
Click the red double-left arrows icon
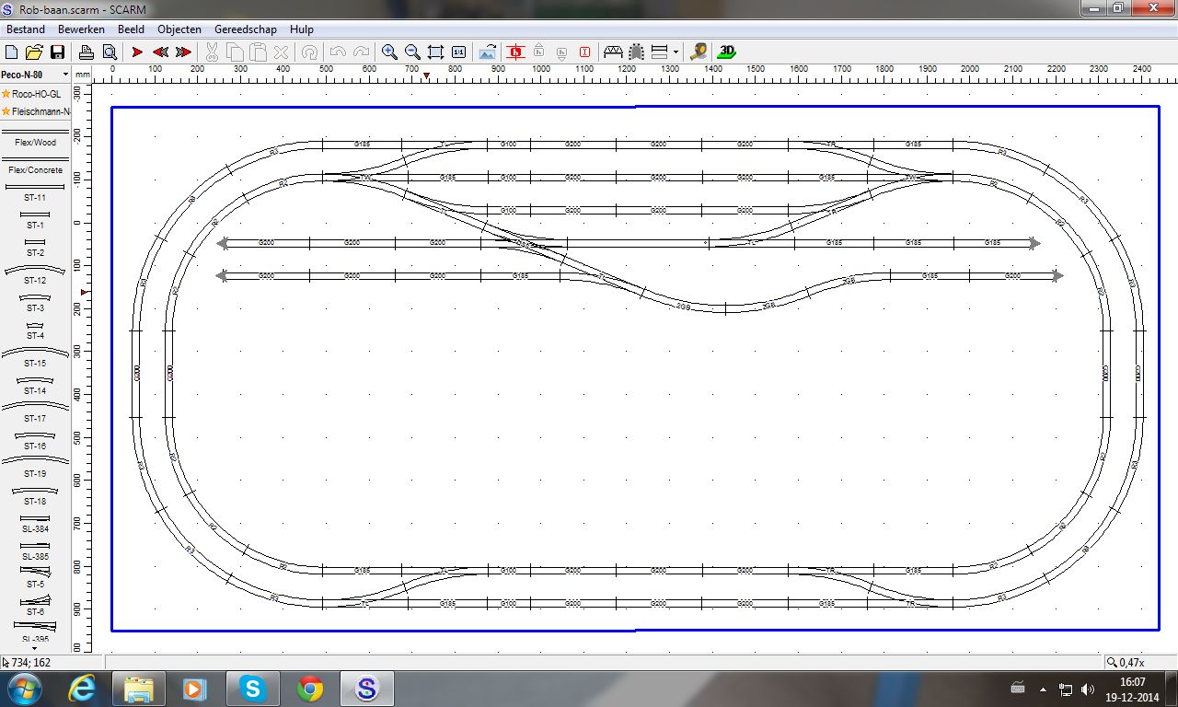pos(160,52)
